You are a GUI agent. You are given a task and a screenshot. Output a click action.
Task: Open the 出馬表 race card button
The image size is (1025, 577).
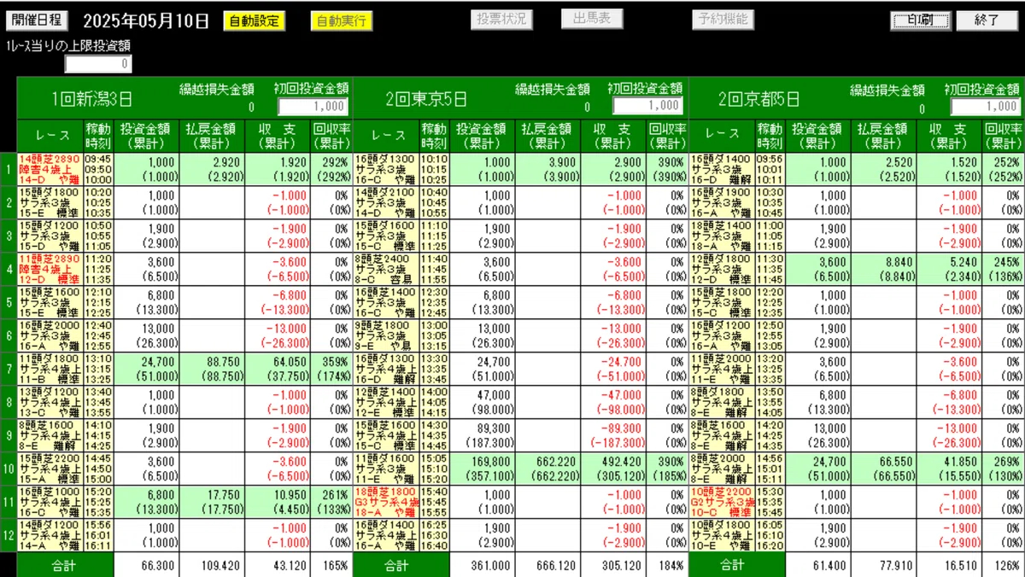592,19
